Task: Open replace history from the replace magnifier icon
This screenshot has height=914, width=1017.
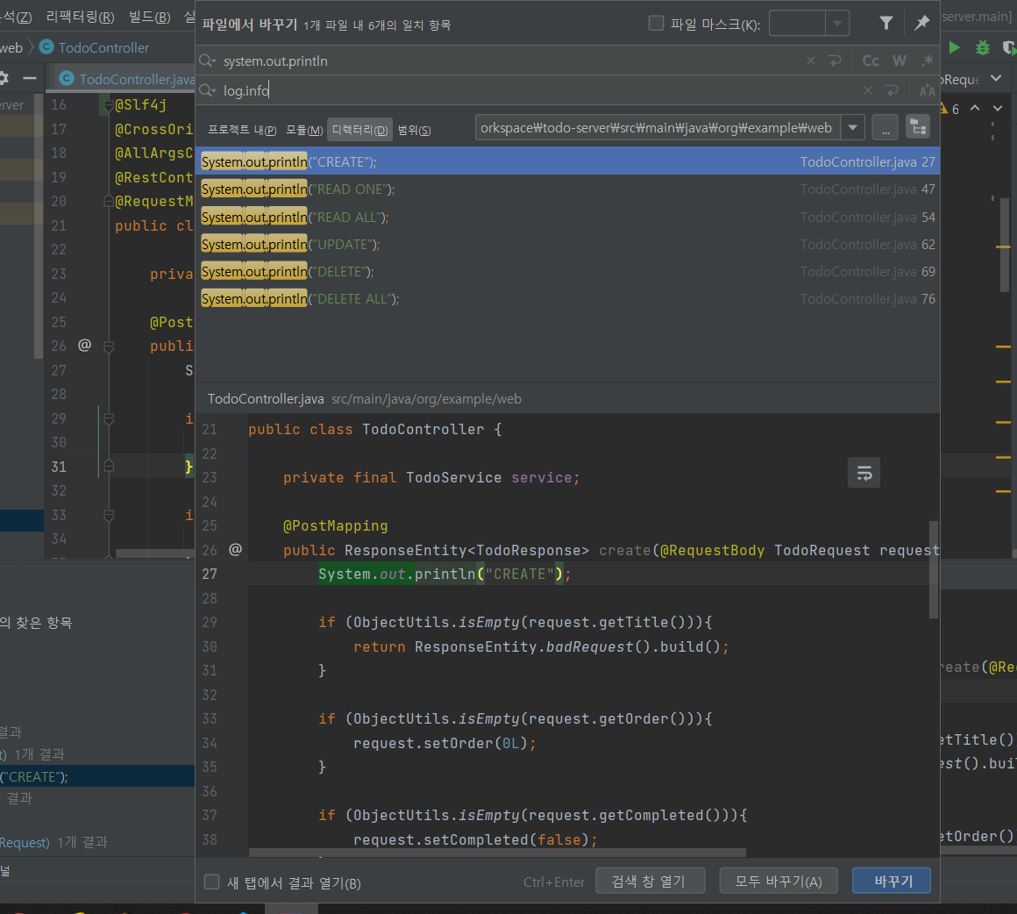Action: [x=208, y=91]
